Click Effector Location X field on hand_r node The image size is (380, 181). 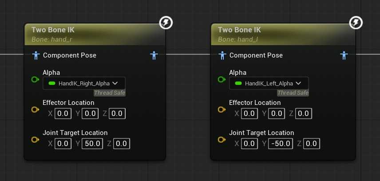(63, 114)
